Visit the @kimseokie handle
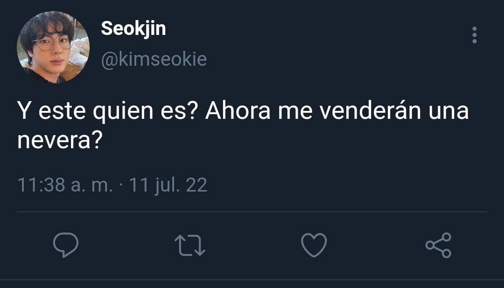The width and height of the screenshot is (504, 288). pos(154,59)
